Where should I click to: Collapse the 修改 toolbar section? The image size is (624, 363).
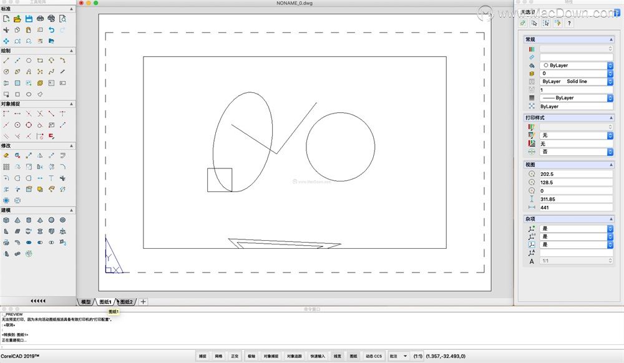tap(72, 146)
